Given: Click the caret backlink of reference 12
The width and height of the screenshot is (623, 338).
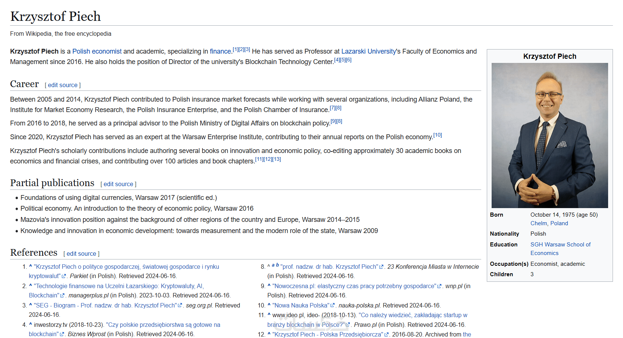Looking at the screenshot, I should 269,334.
